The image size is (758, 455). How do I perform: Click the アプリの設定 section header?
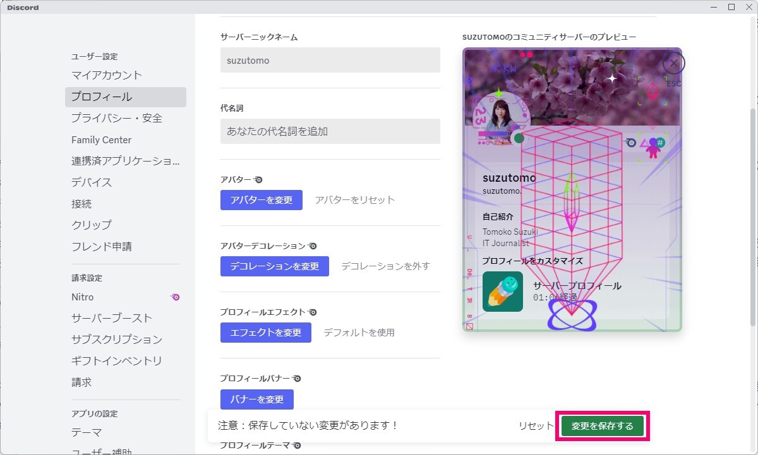(95, 414)
